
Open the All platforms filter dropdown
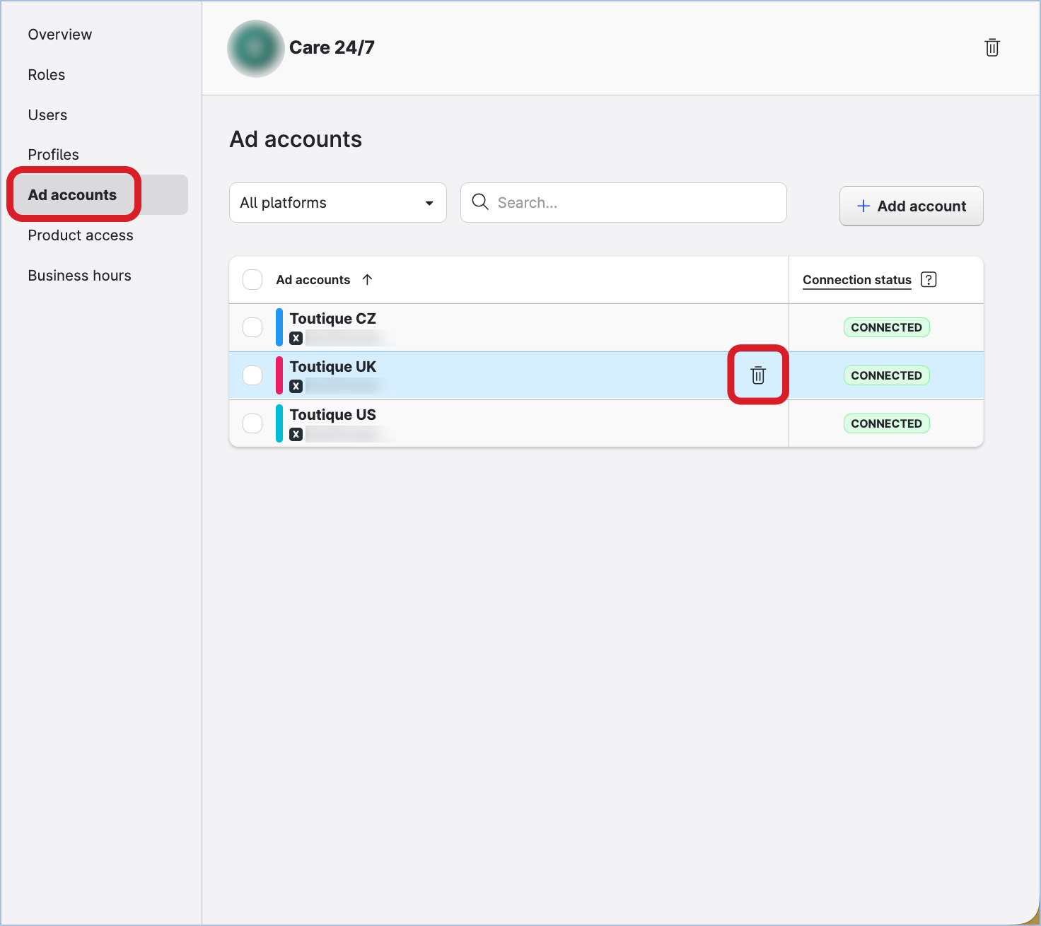point(337,202)
